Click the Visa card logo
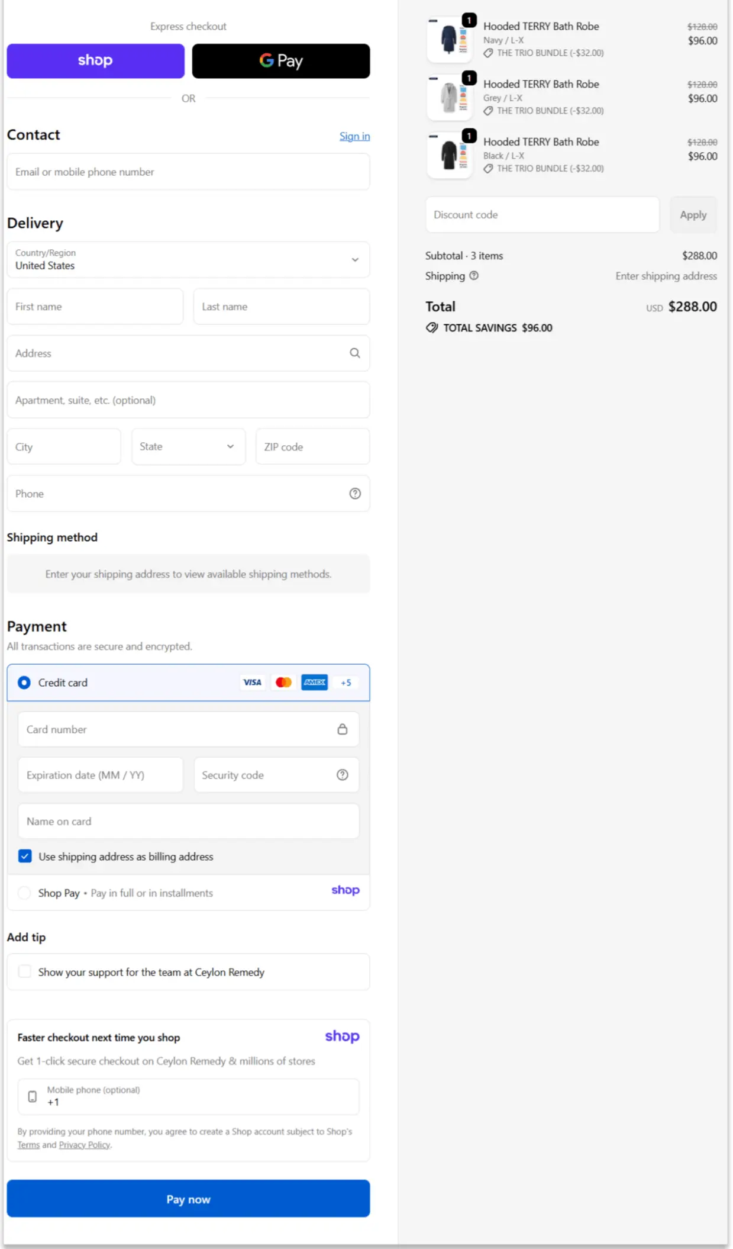The height and width of the screenshot is (1249, 733). [x=252, y=683]
